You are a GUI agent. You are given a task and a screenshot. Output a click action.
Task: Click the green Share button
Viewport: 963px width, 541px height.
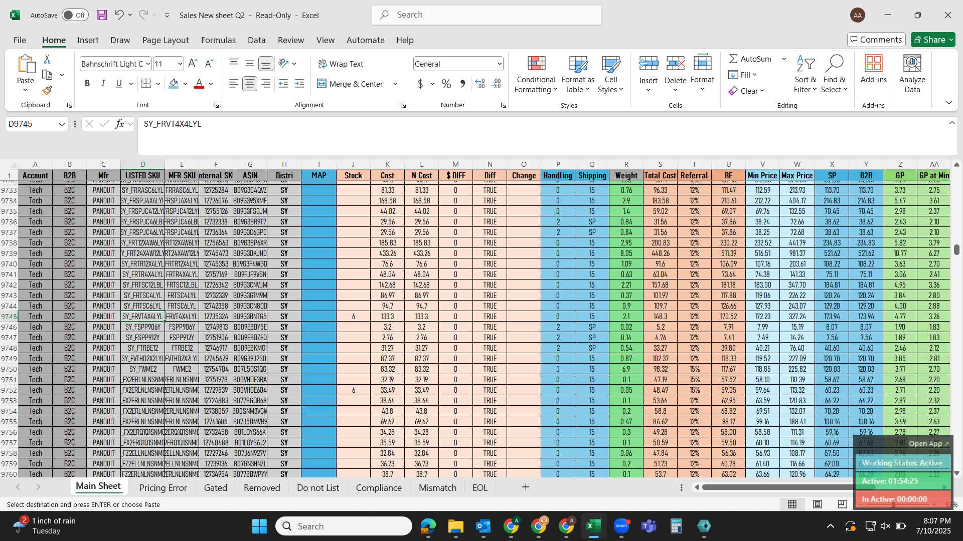click(x=933, y=40)
